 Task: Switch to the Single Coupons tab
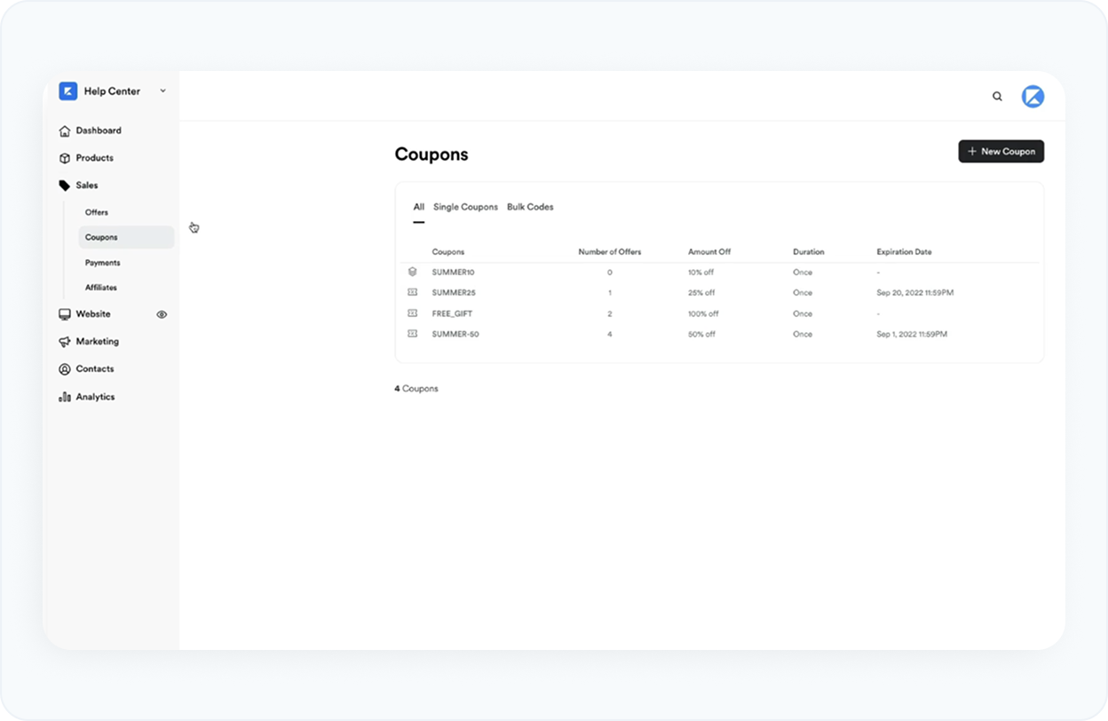465,206
